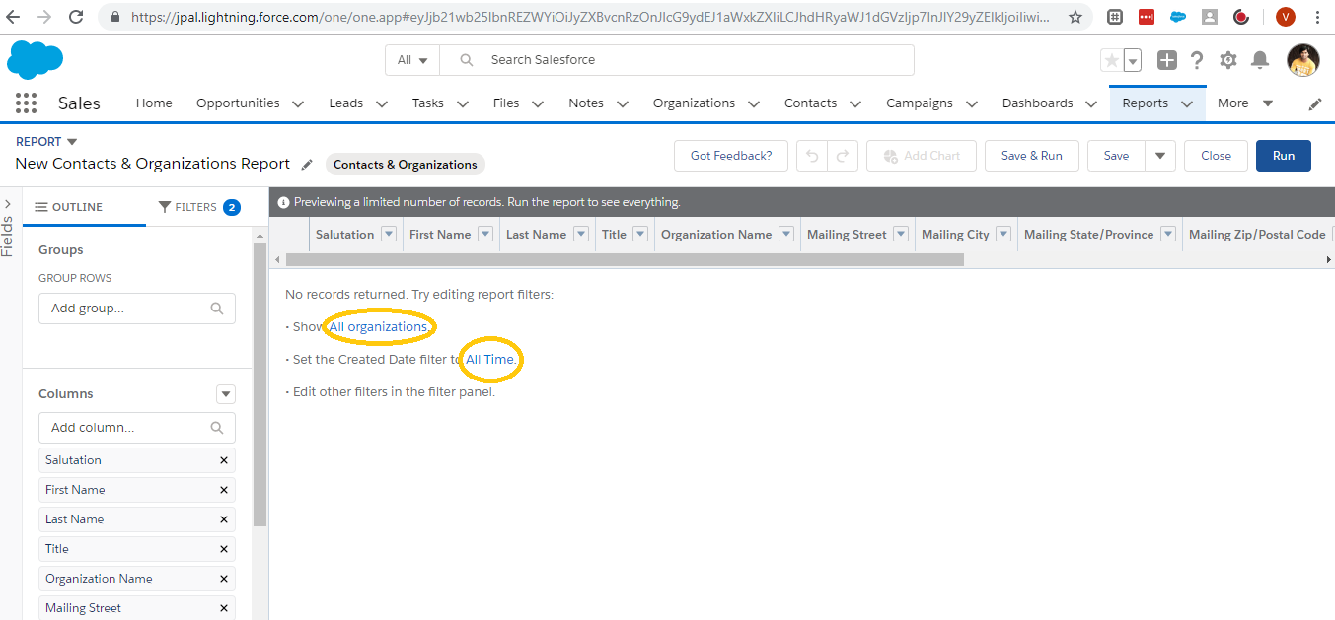Click the Close button
1335x620 pixels.
tap(1216, 156)
